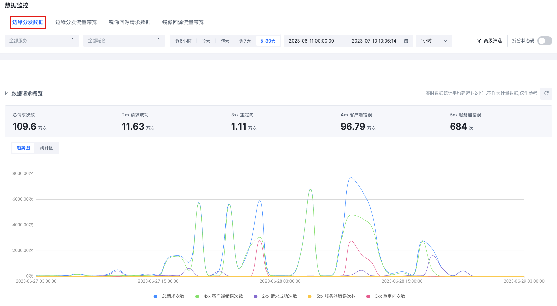Click the 总请求次数 109.6 万次 value
Viewport: 557px width, 306px height.
pos(30,127)
